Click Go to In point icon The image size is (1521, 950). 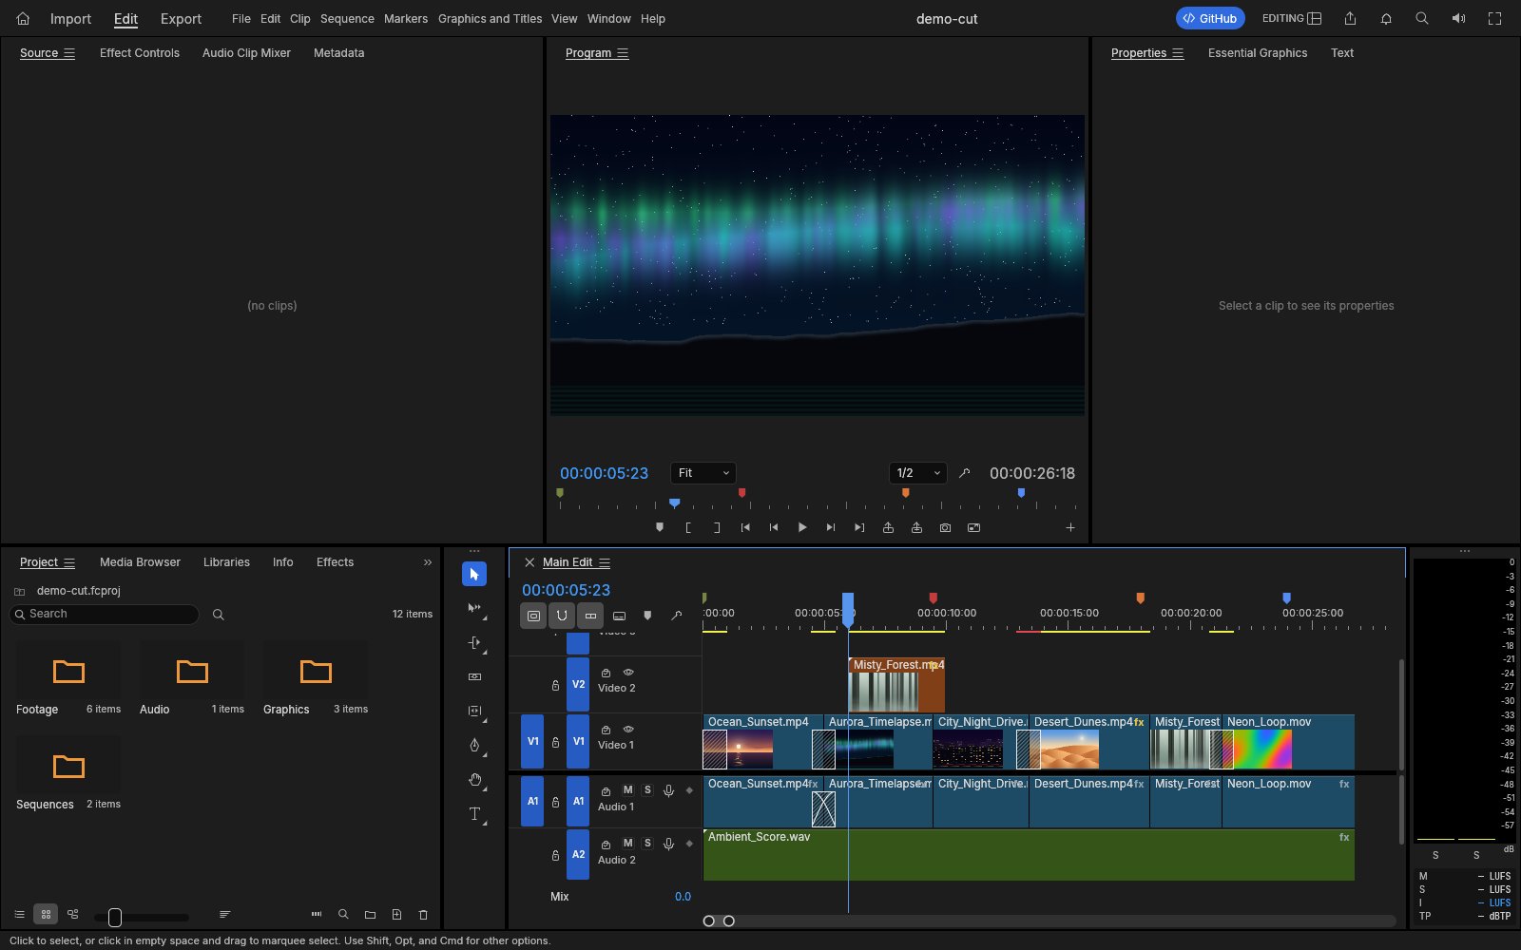click(745, 527)
